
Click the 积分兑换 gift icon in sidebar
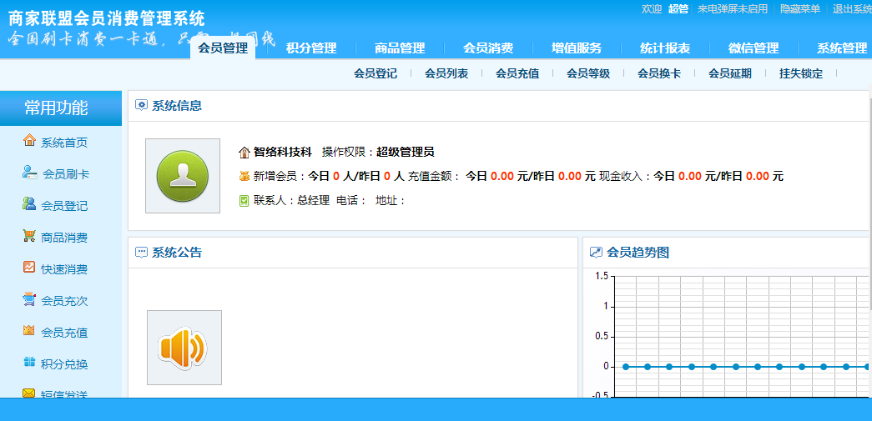(x=29, y=363)
